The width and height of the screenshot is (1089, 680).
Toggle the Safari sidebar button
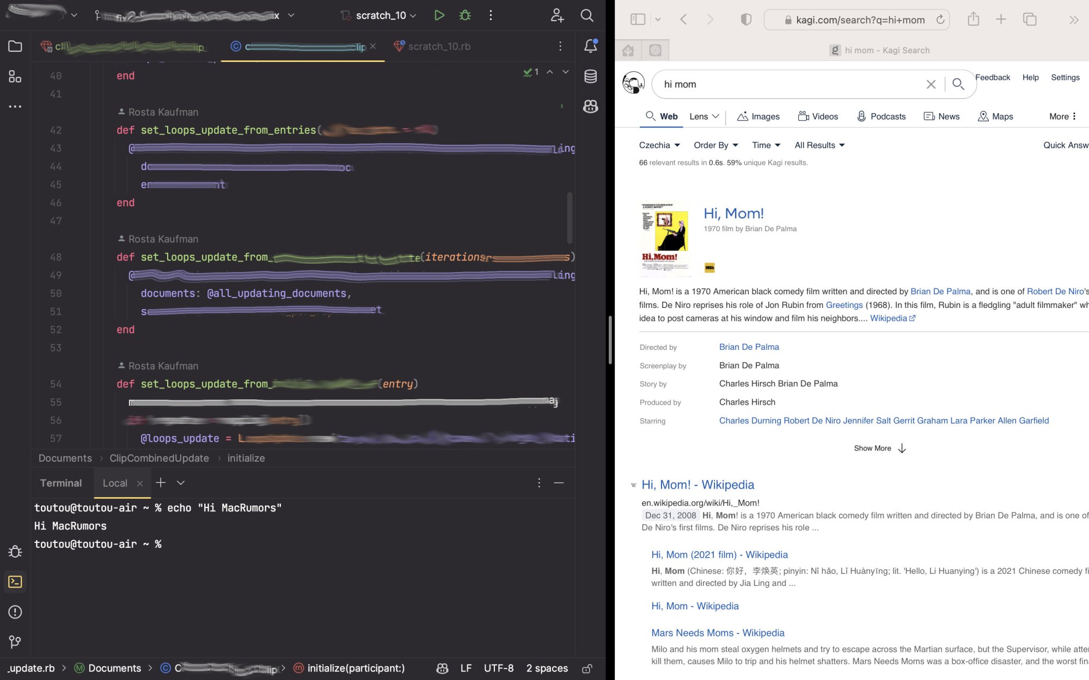coord(638,20)
